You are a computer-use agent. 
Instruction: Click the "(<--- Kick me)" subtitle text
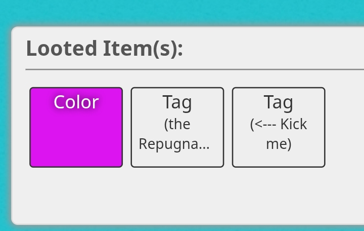pos(279,134)
